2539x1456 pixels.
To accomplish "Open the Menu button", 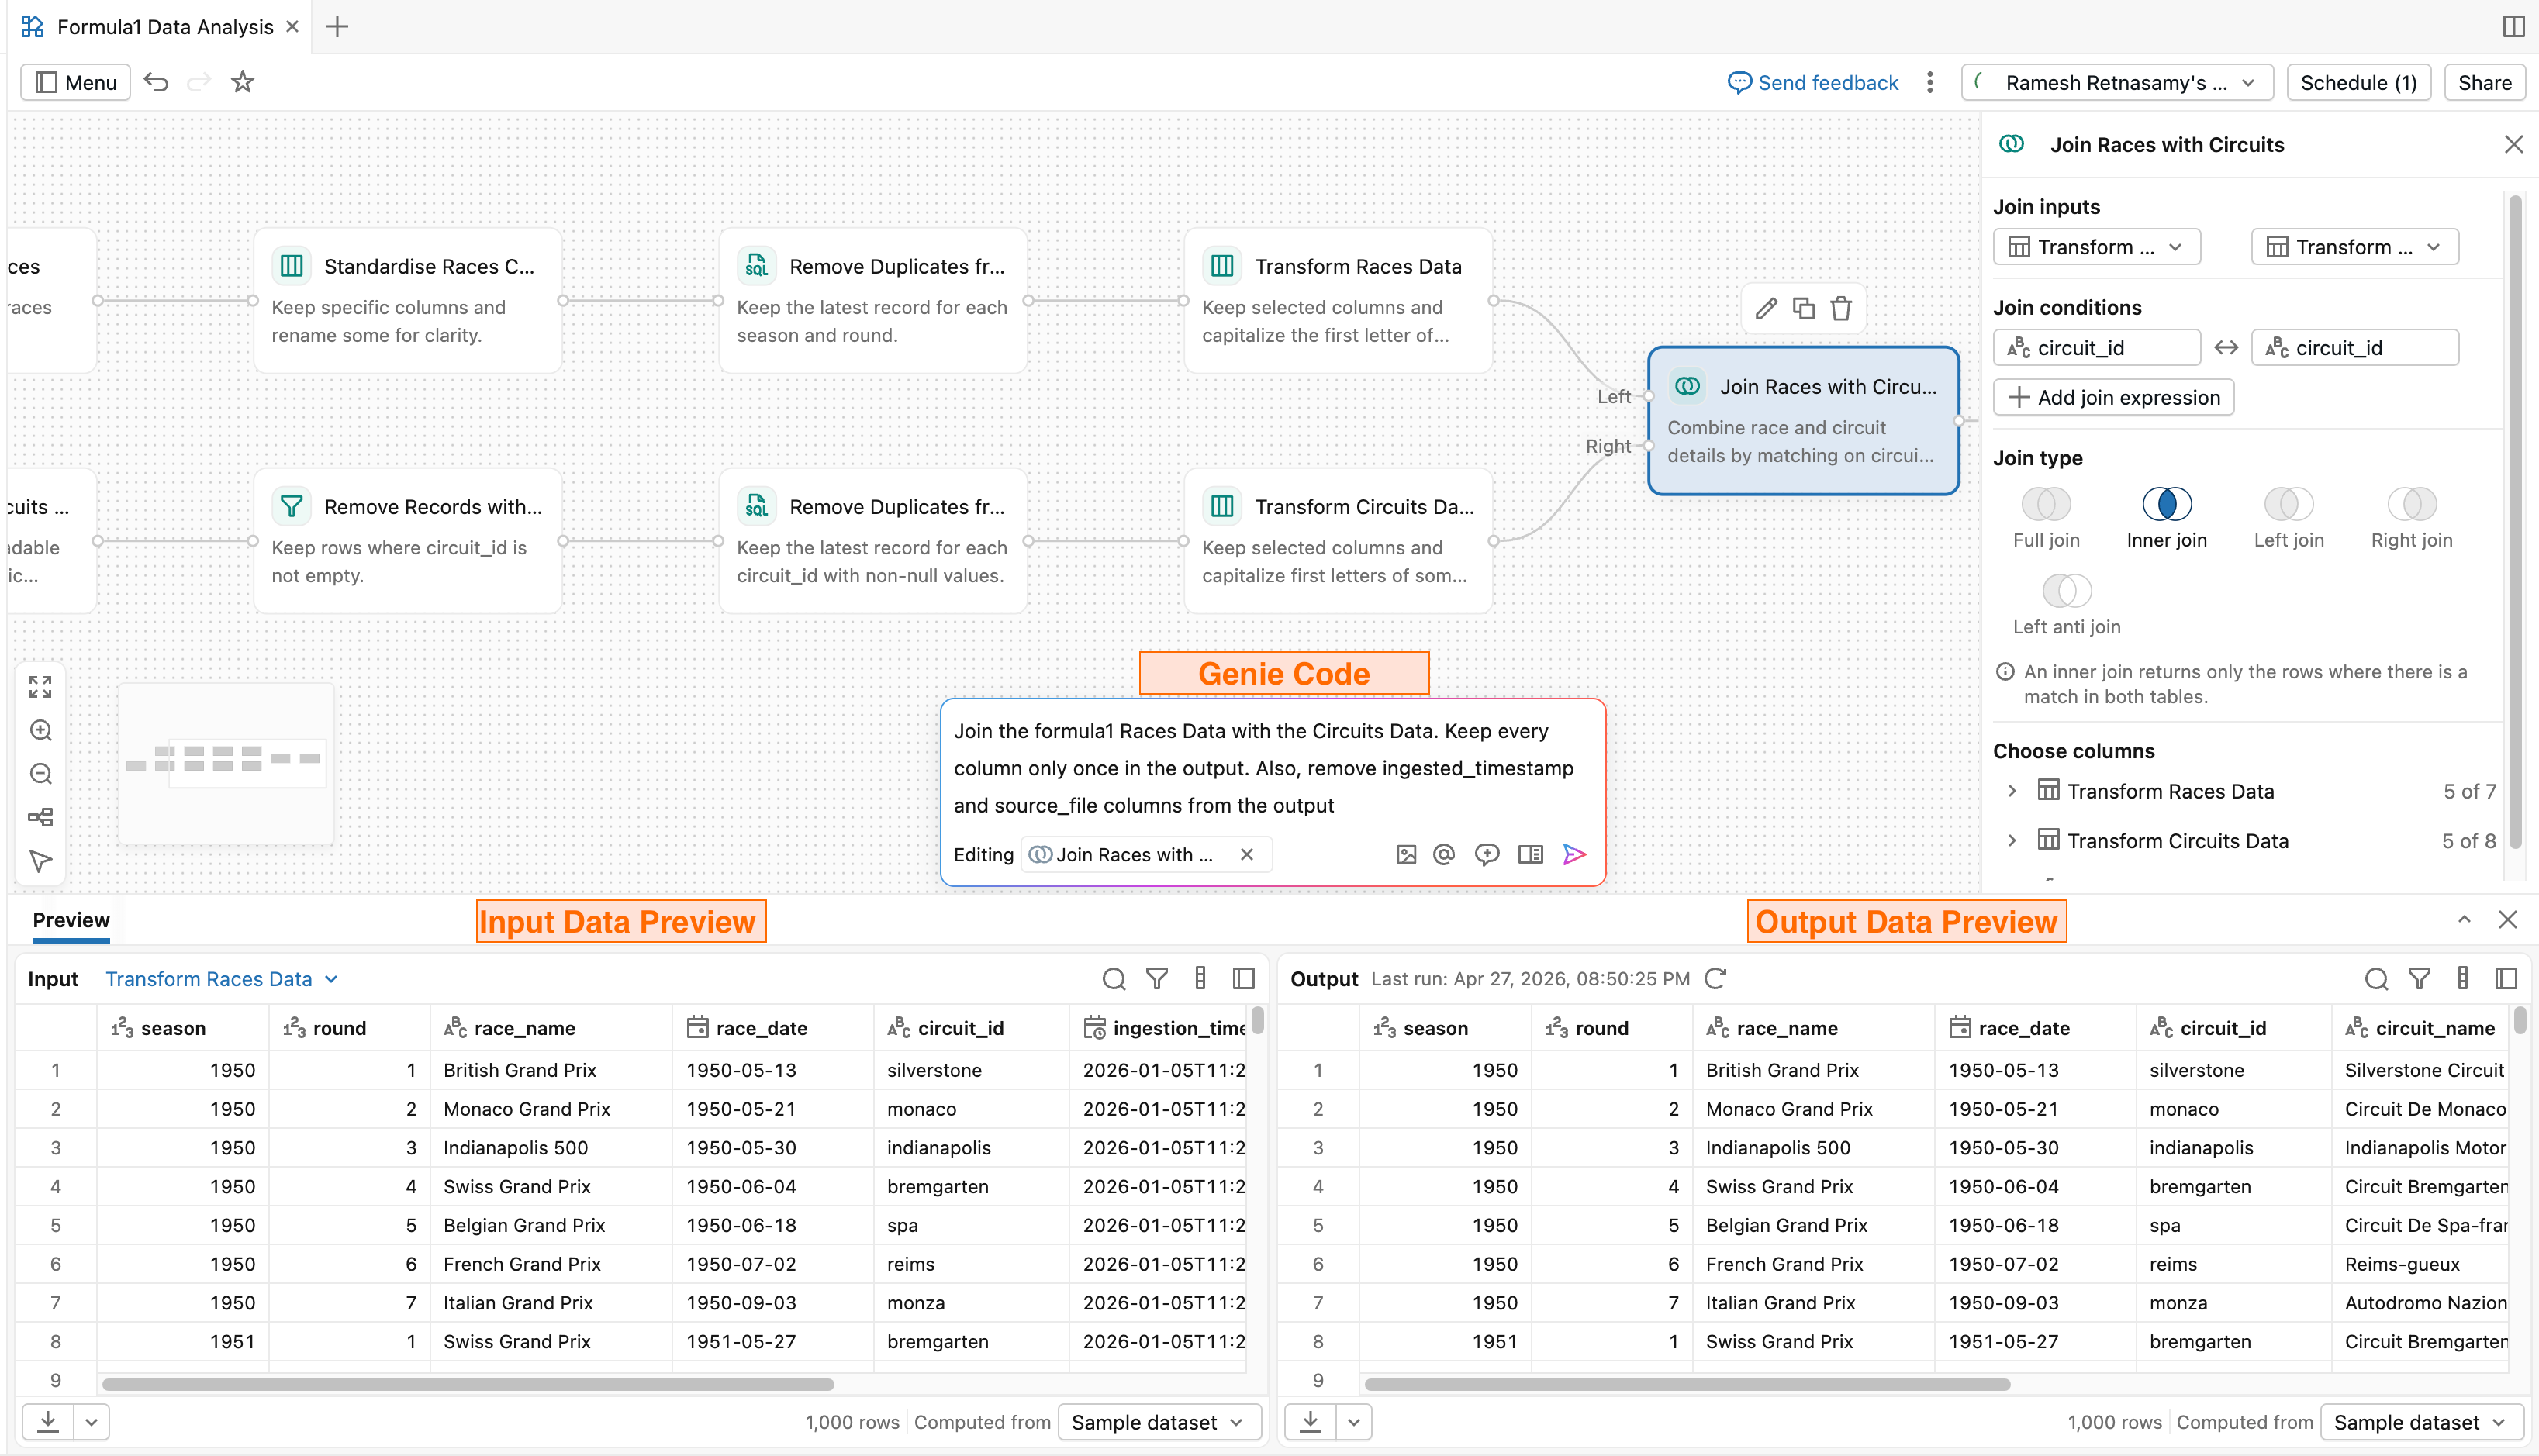I will pyautogui.click(x=76, y=82).
